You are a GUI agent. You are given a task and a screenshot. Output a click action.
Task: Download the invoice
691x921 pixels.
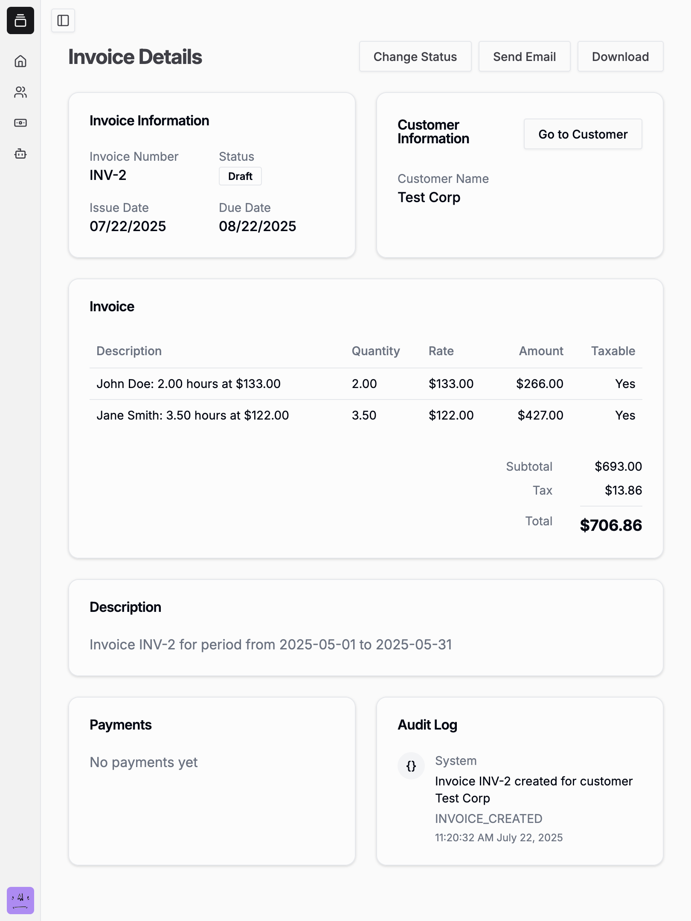pyautogui.click(x=620, y=57)
